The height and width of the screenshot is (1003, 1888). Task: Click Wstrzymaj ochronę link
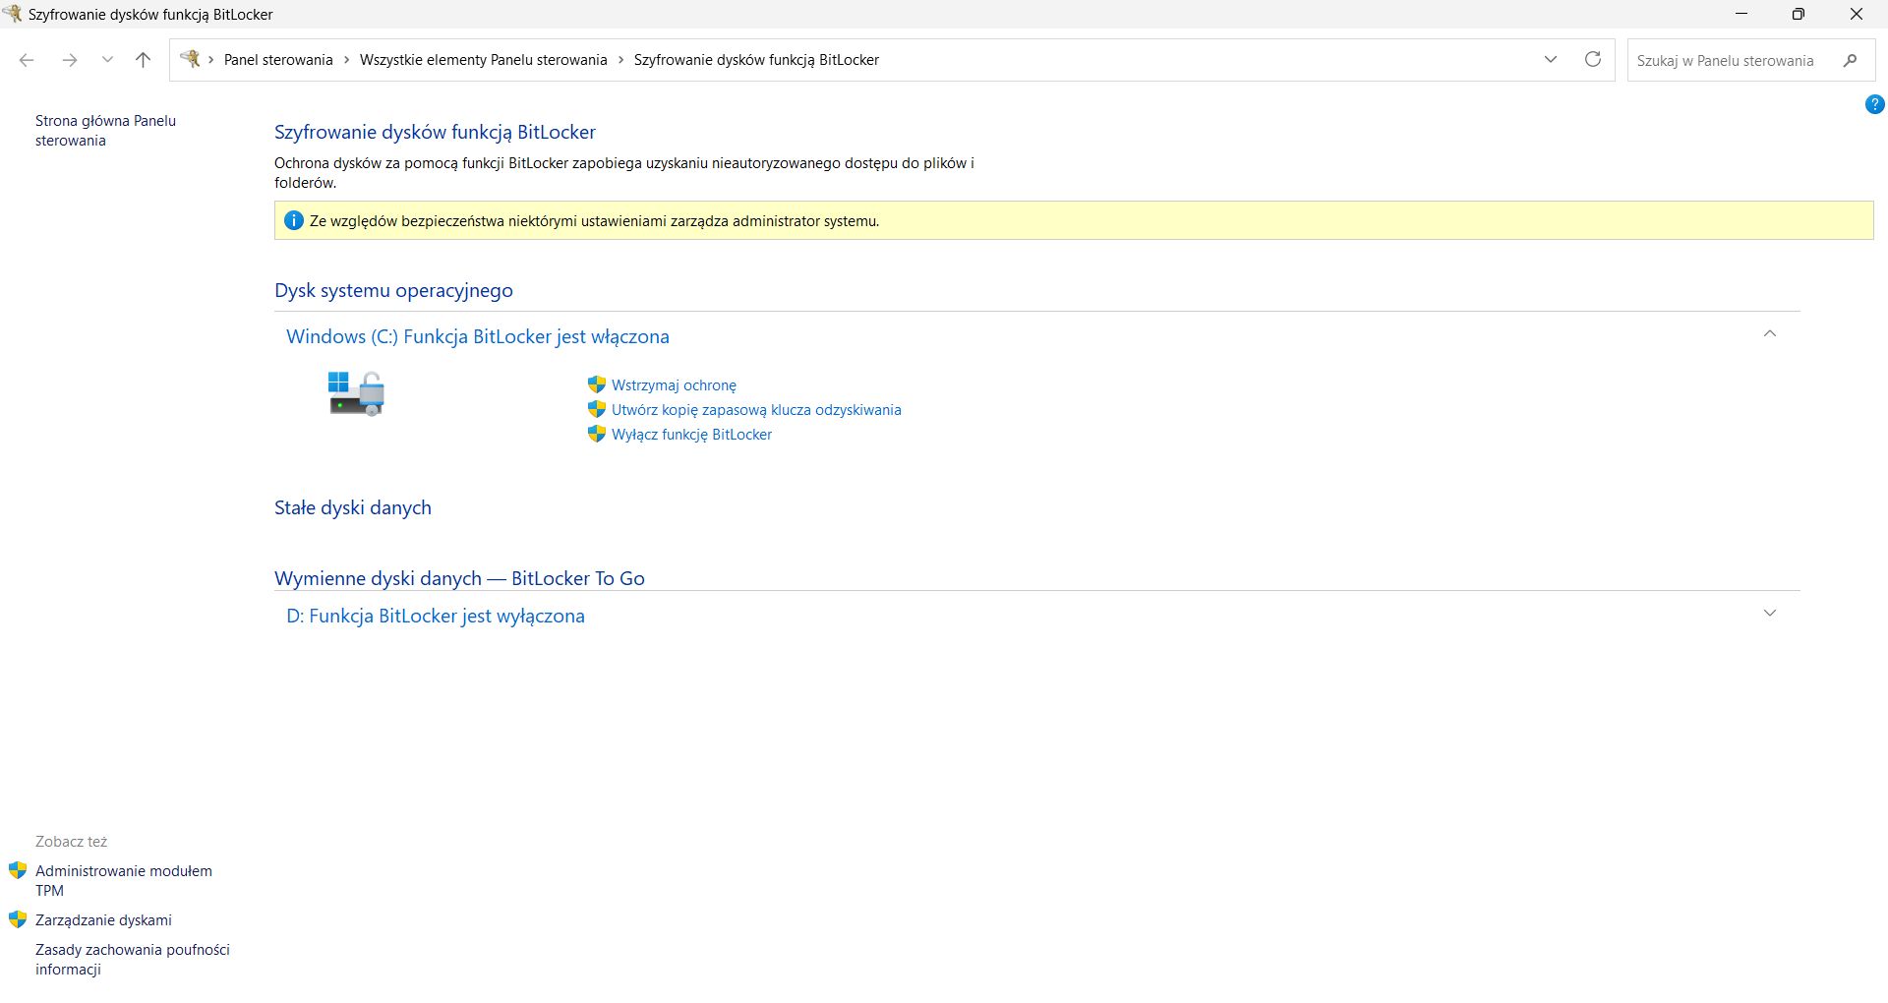pyautogui.click(x=674, y=385)
